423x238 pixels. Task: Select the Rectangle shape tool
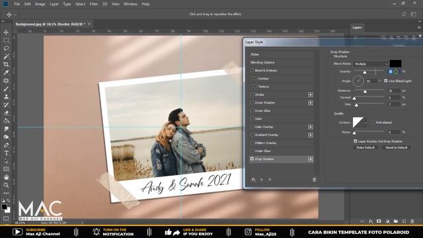tap(6, 169)
